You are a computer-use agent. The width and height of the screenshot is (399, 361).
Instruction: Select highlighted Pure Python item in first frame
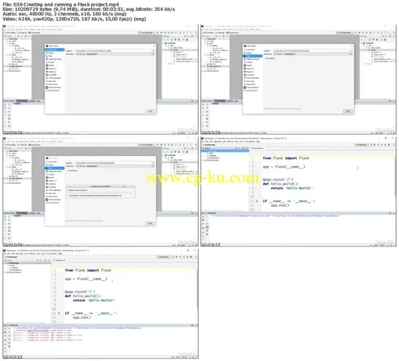coord(55,50)
